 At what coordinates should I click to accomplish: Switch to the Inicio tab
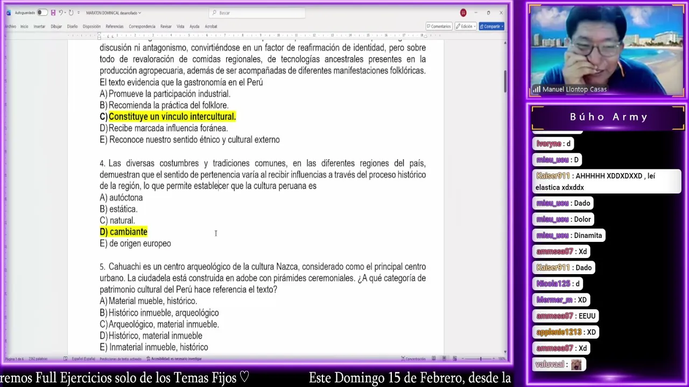click(x=24, y=26)
